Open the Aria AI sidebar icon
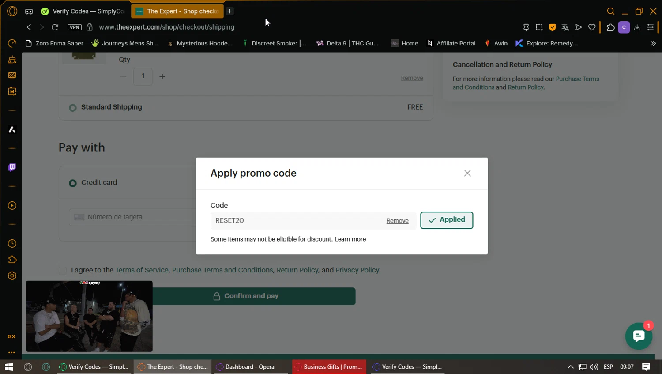 pyautogui.click(x=12, y=129)
